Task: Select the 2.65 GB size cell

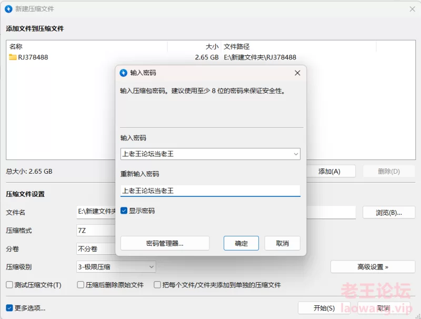Action: point(207,57)
